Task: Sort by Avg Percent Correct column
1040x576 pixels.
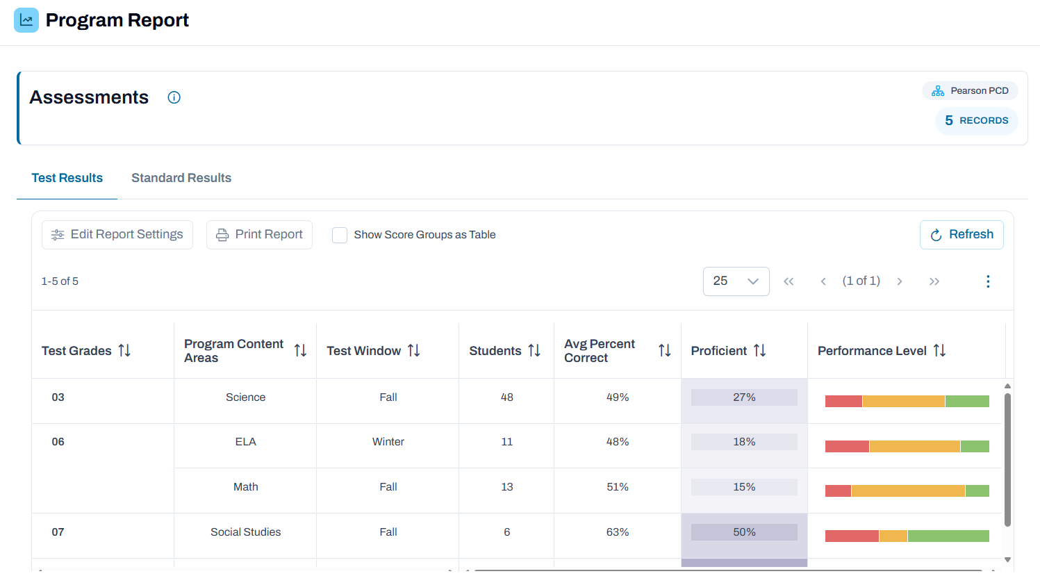Action: (664, 351)
